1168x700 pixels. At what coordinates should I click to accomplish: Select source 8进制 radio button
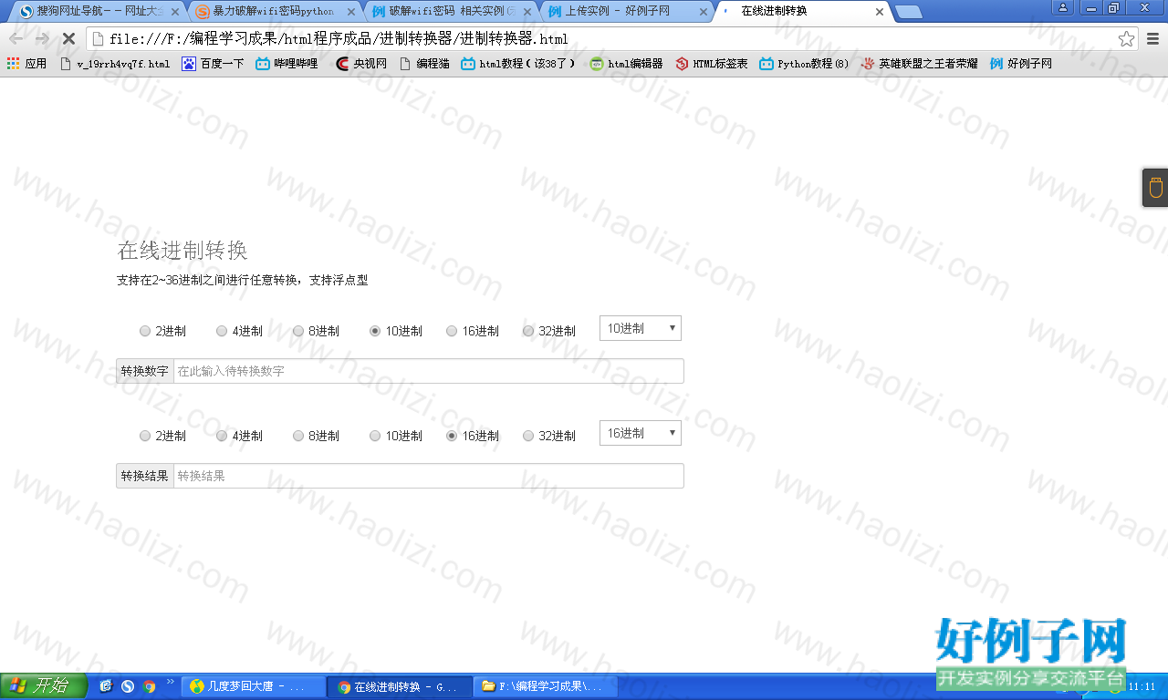298,331
